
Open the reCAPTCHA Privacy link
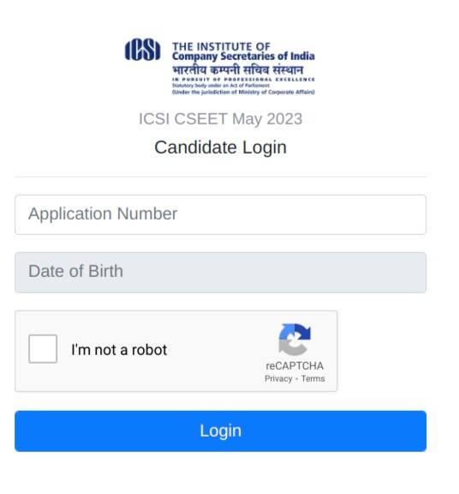pos(278,379)
